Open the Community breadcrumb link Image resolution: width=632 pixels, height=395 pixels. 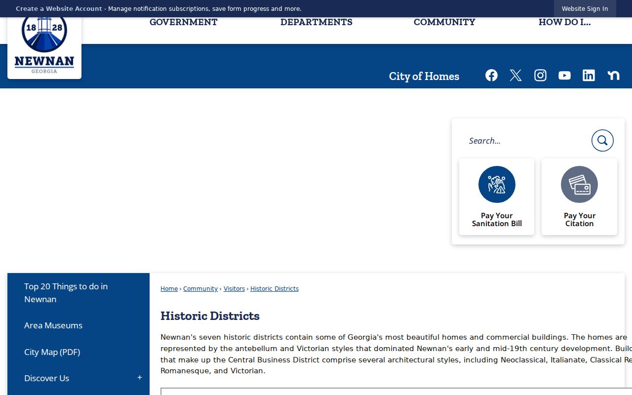(200, 289)
